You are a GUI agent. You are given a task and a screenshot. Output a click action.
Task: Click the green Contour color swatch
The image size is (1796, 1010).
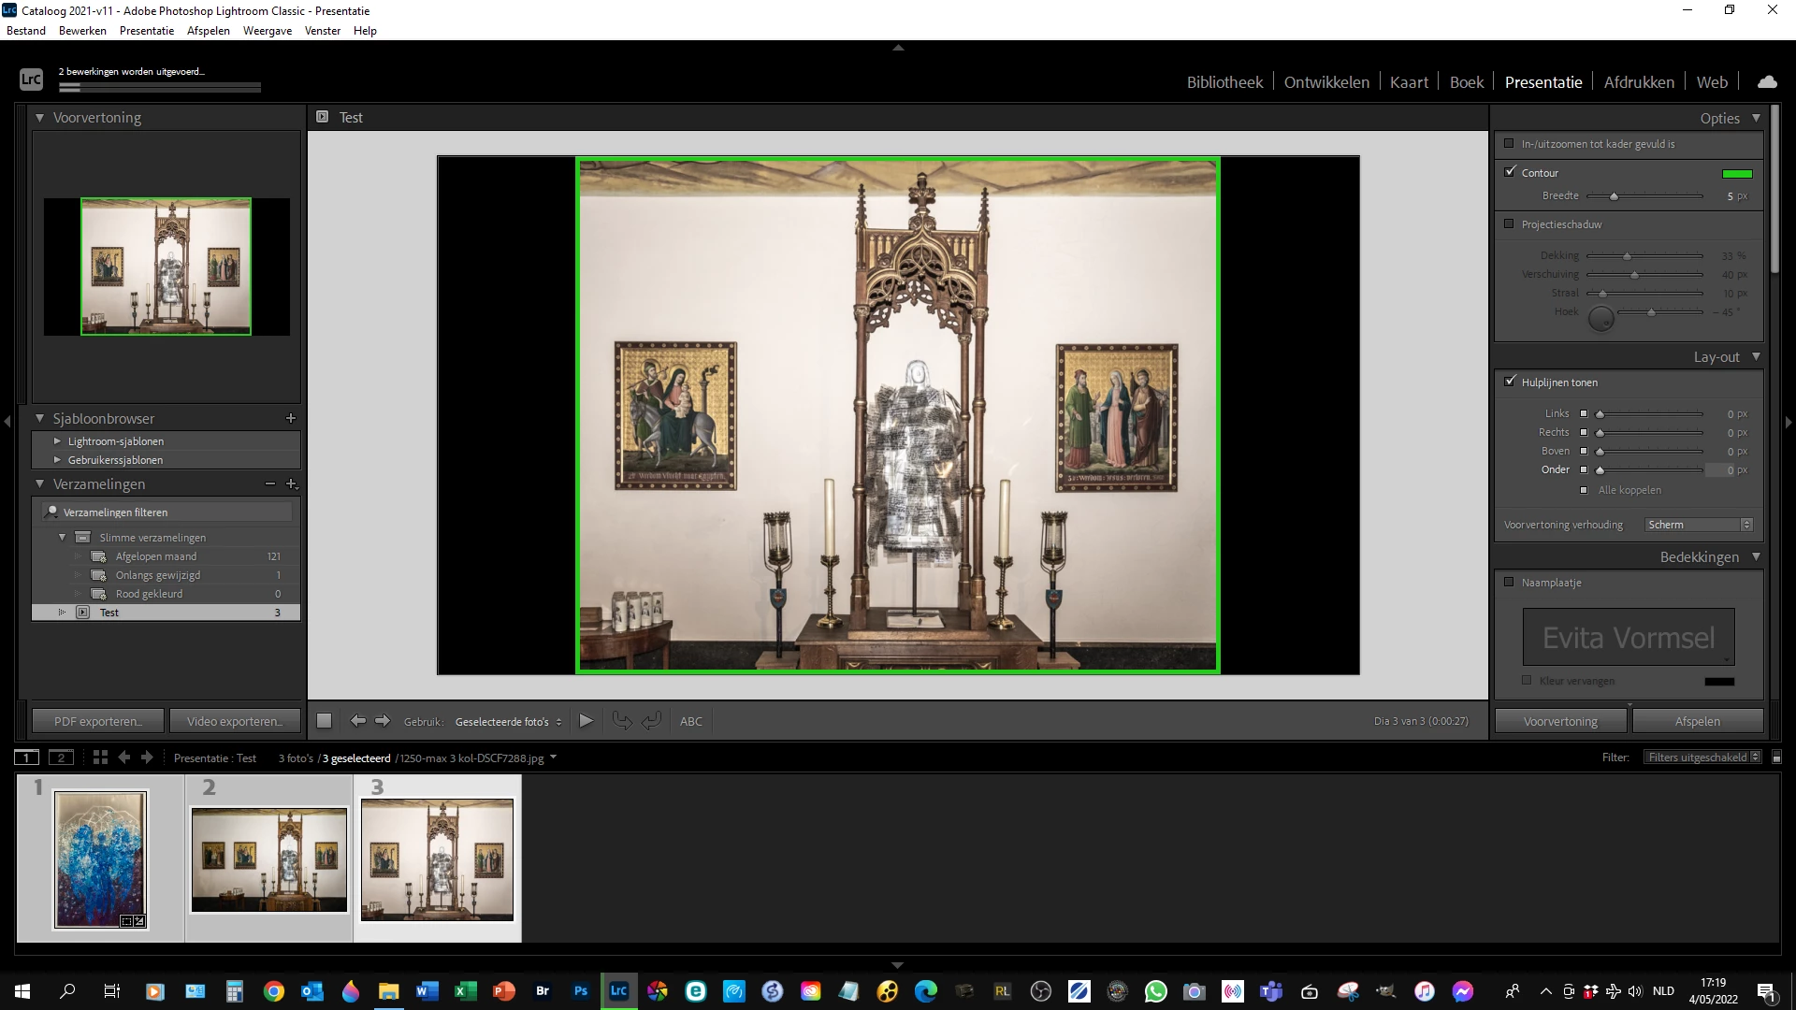point(1737,173)
